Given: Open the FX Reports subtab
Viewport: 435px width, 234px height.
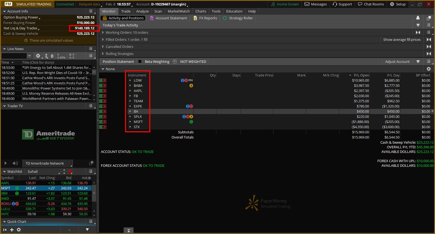Looking at the screenshot, I should coord(205,18).
